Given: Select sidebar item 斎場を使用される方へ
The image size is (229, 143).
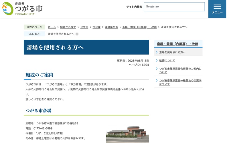Looking at the screenshot, I should [x=178, y=52].
